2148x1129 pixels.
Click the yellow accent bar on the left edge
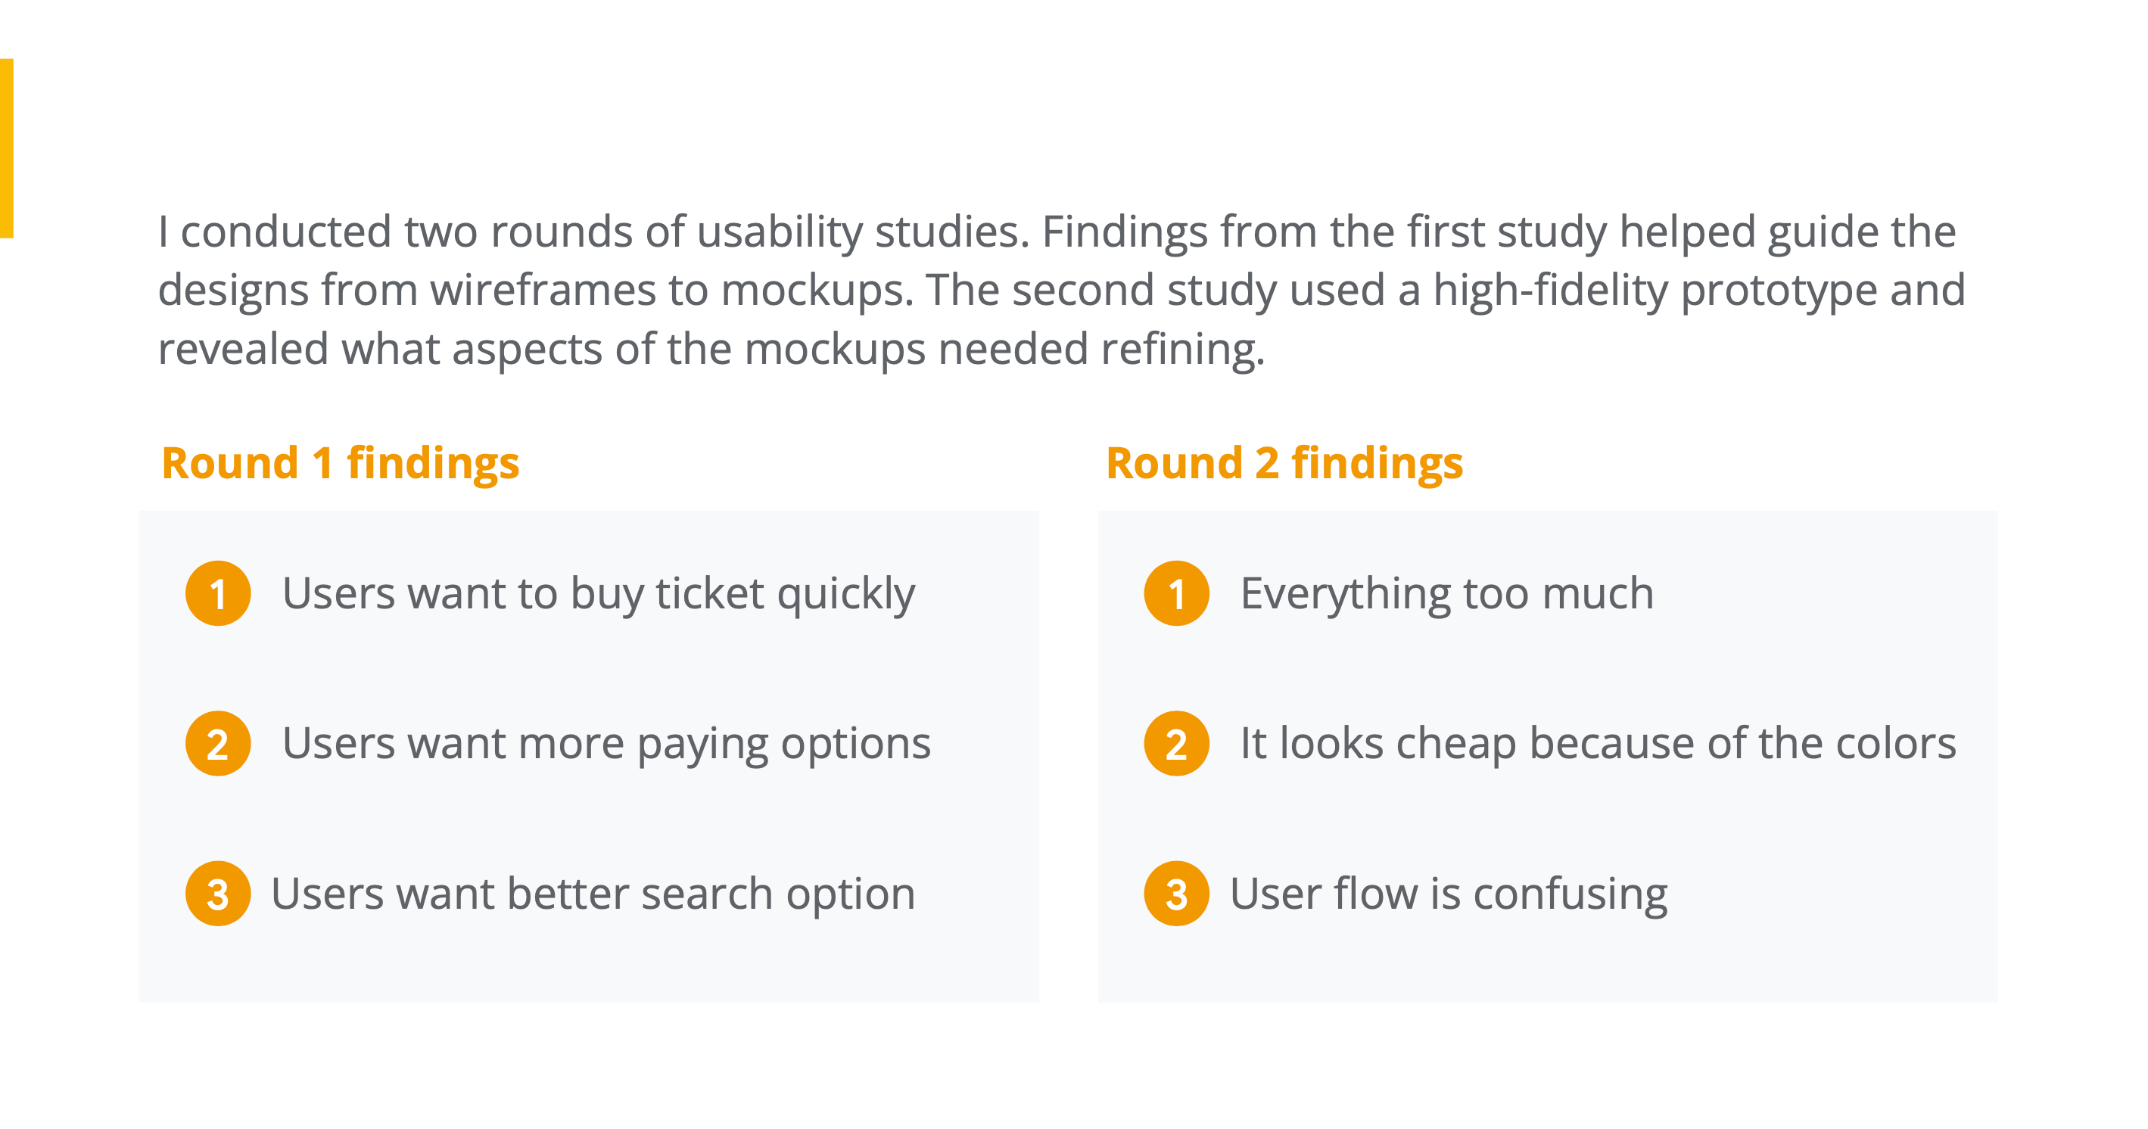pos(7,148)
